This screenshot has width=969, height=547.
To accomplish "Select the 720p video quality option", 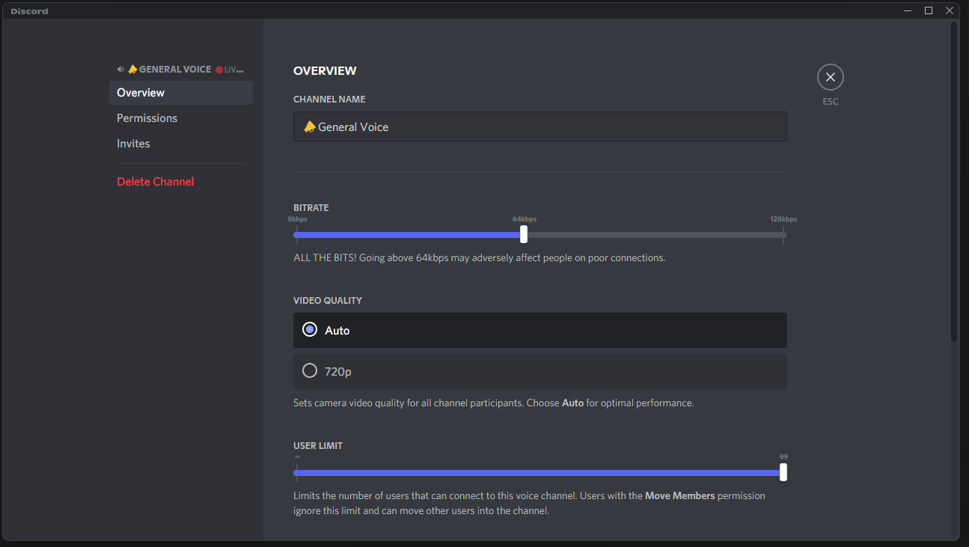I will pos(310,370).
